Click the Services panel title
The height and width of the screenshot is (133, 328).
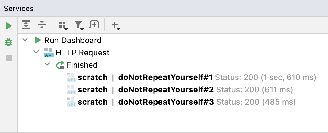[x=18, y=8]
